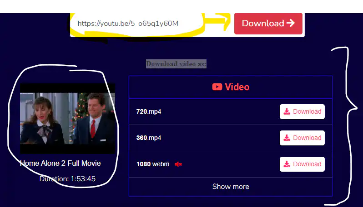Download the 720.mp4 video
This screenshot has height=207, width=363.
tap(302, 111)
